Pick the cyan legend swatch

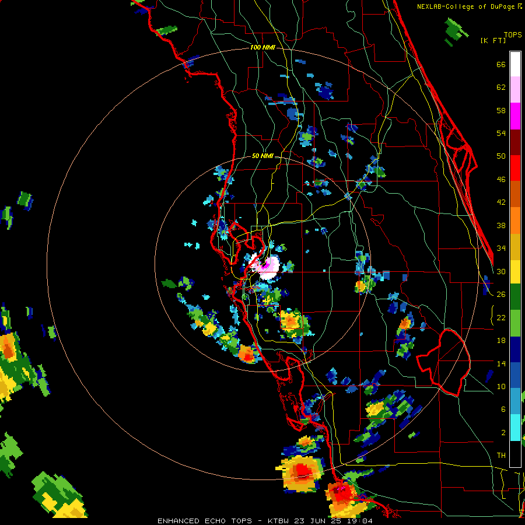coord(515,428)
